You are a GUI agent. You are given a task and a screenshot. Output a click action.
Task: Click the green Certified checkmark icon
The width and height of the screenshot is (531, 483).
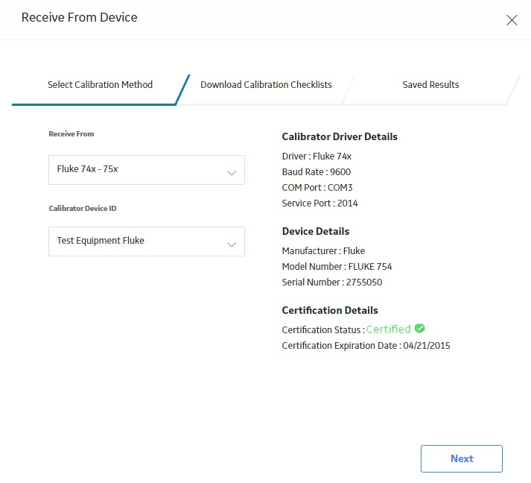click(419, 329)
